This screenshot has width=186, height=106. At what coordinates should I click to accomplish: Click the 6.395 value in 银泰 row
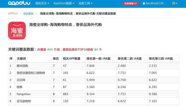pos(153,87)
